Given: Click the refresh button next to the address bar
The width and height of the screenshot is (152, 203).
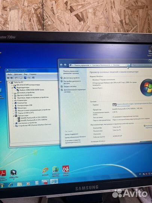Looking at the screenshot, I should pos(129,65).
